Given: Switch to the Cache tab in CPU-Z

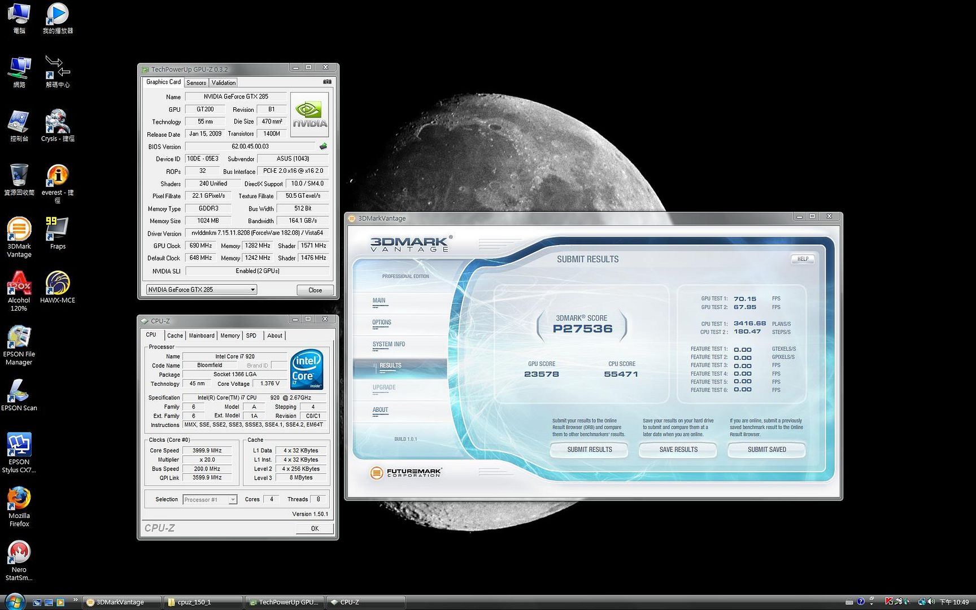Looking at the screenshot, I should (175, 335).
